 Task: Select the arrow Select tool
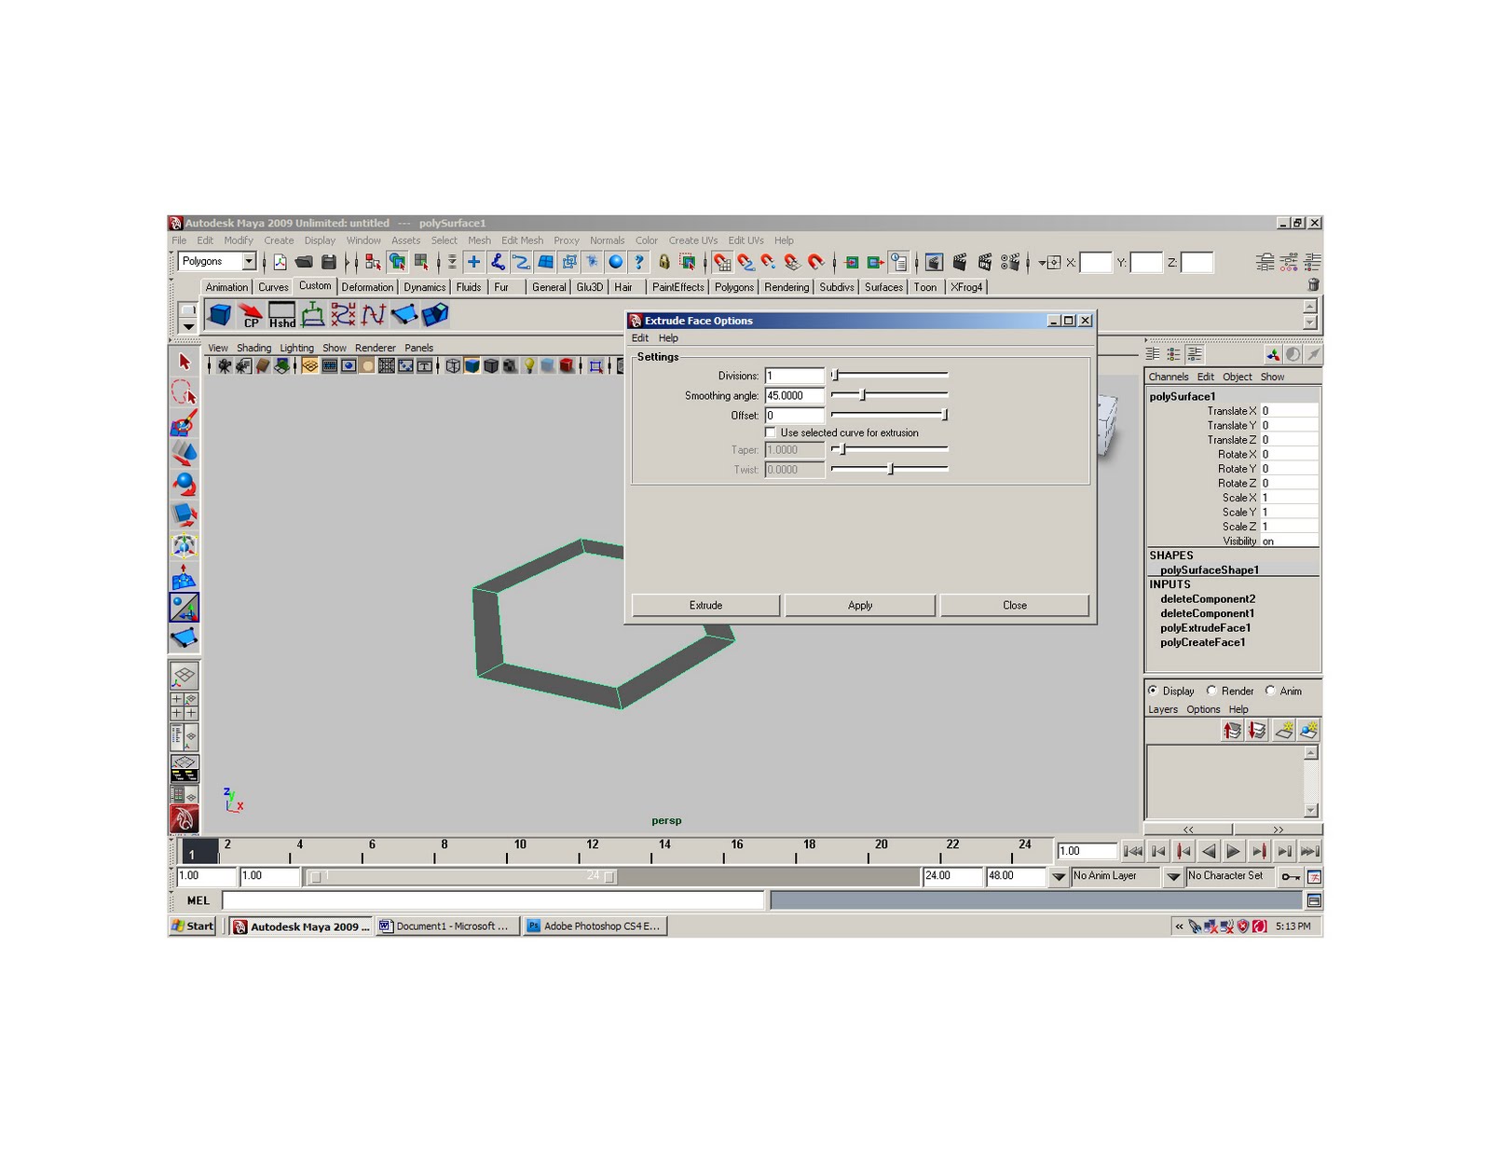pos(184,362)
